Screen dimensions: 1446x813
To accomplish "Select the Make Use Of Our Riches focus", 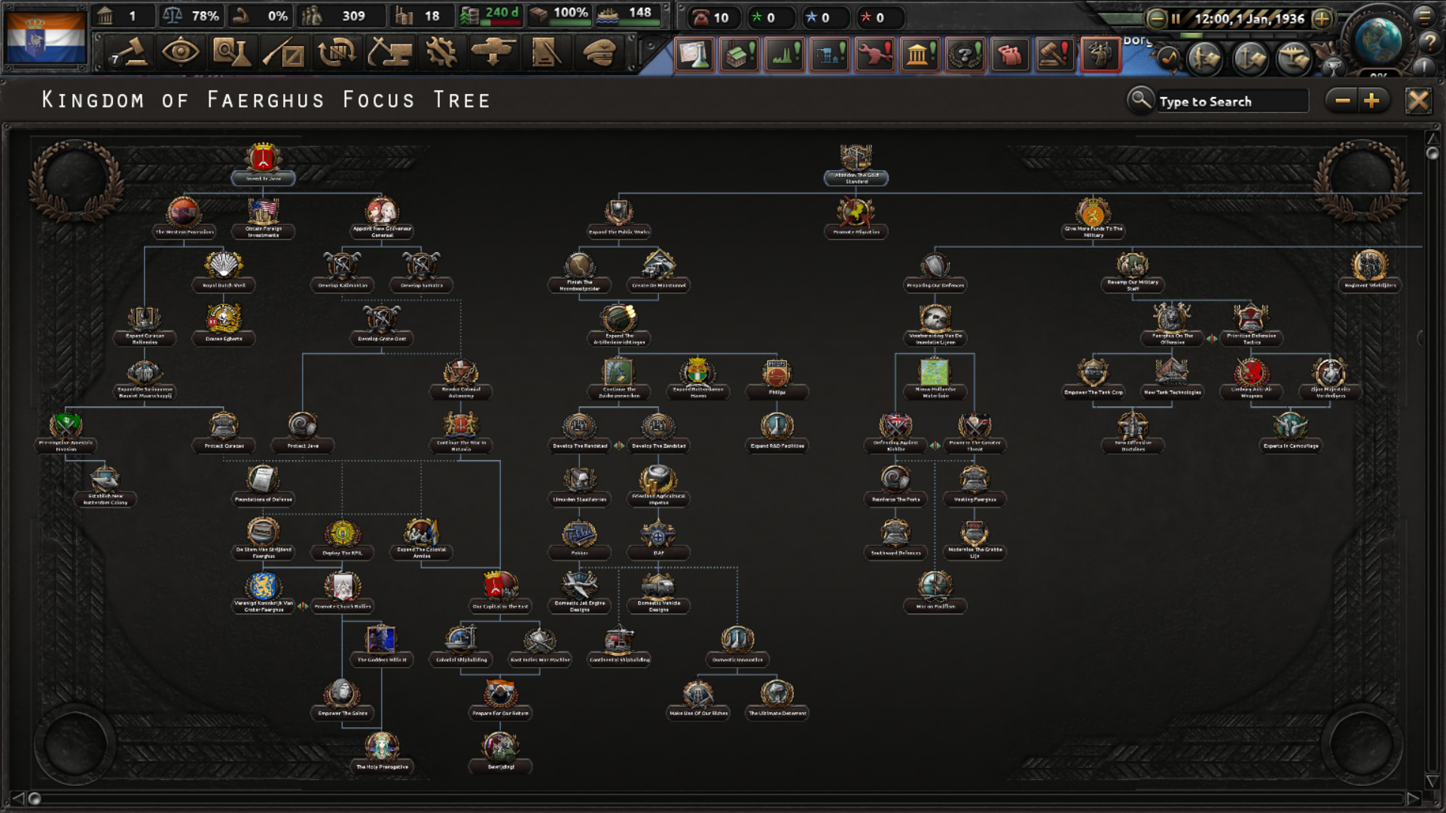I will pos(698,699).
